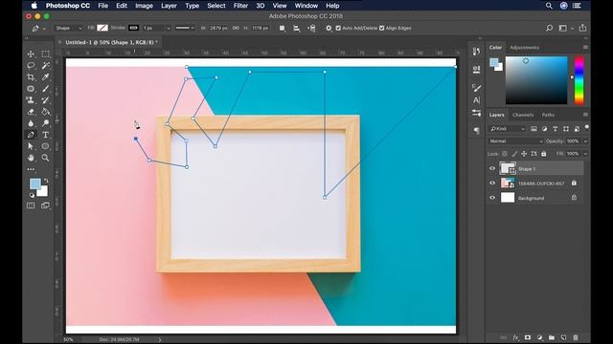The image size is (613, 344).
Task: Toggle lock all
Action: [543, 154]
